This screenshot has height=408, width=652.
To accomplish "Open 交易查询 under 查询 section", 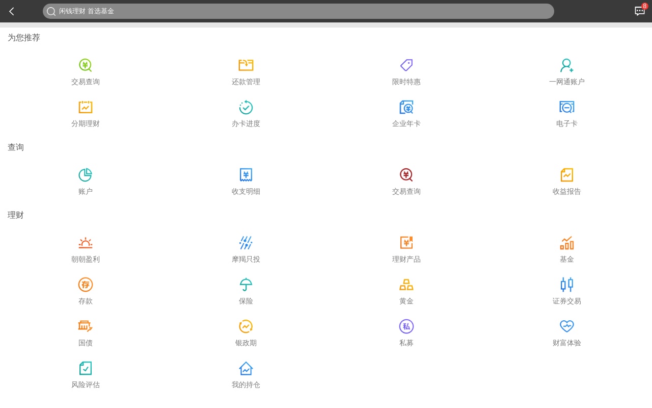I will click(406, 175).
